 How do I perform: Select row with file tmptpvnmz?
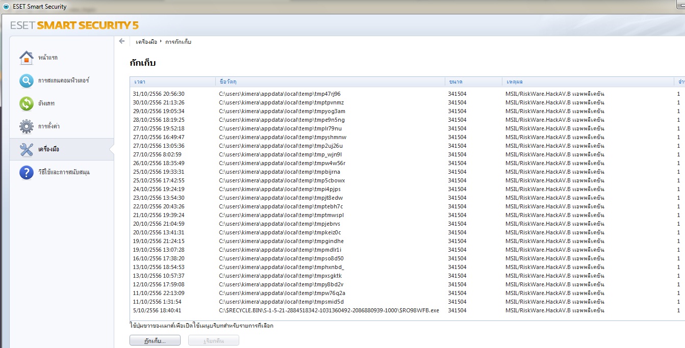(x=407, y=102)
